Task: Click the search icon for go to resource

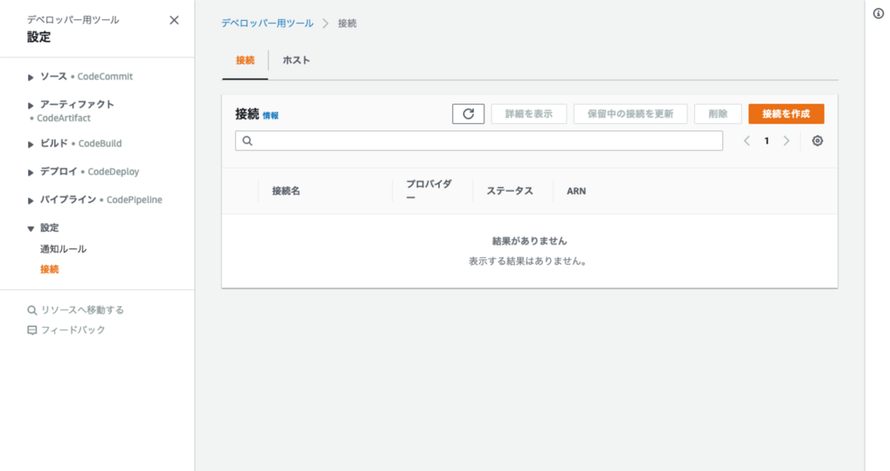Action: pos(31,310)
